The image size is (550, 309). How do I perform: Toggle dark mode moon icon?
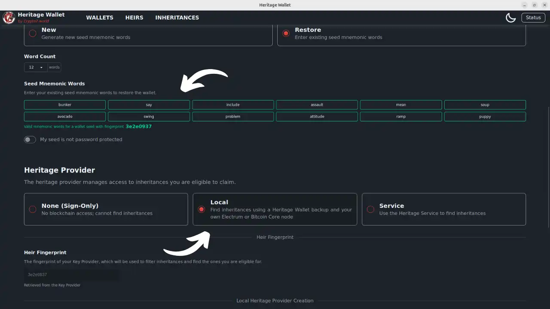click(x=510, y=18)
